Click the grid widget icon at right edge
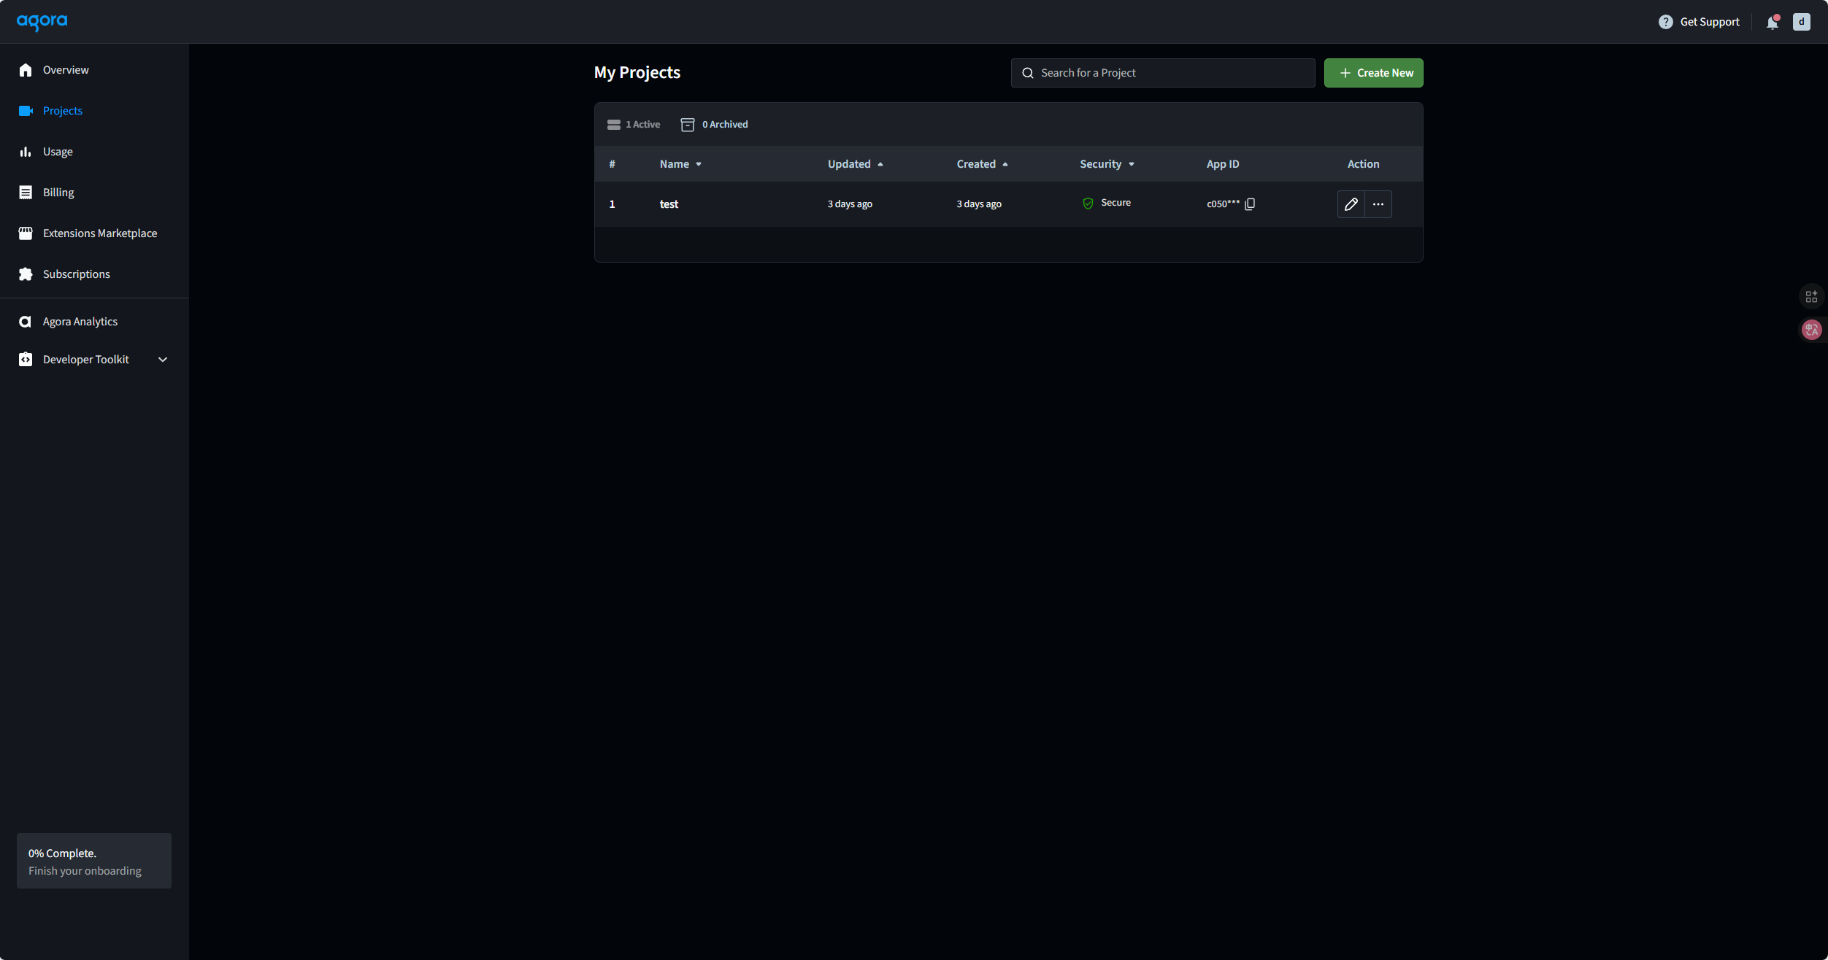1828x960 pixels. tap(1811, 297)
